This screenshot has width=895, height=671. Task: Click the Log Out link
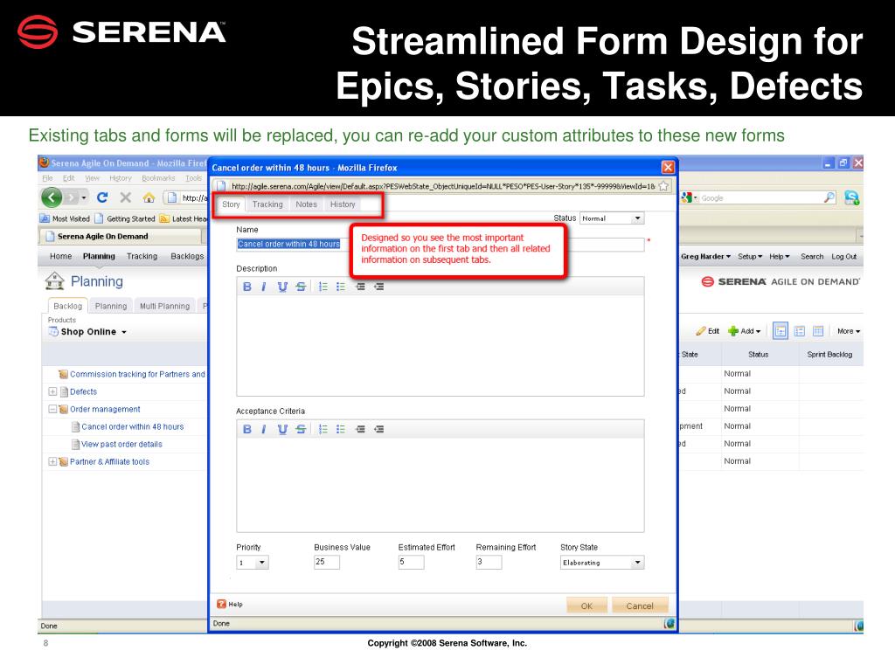coord(844,257)
